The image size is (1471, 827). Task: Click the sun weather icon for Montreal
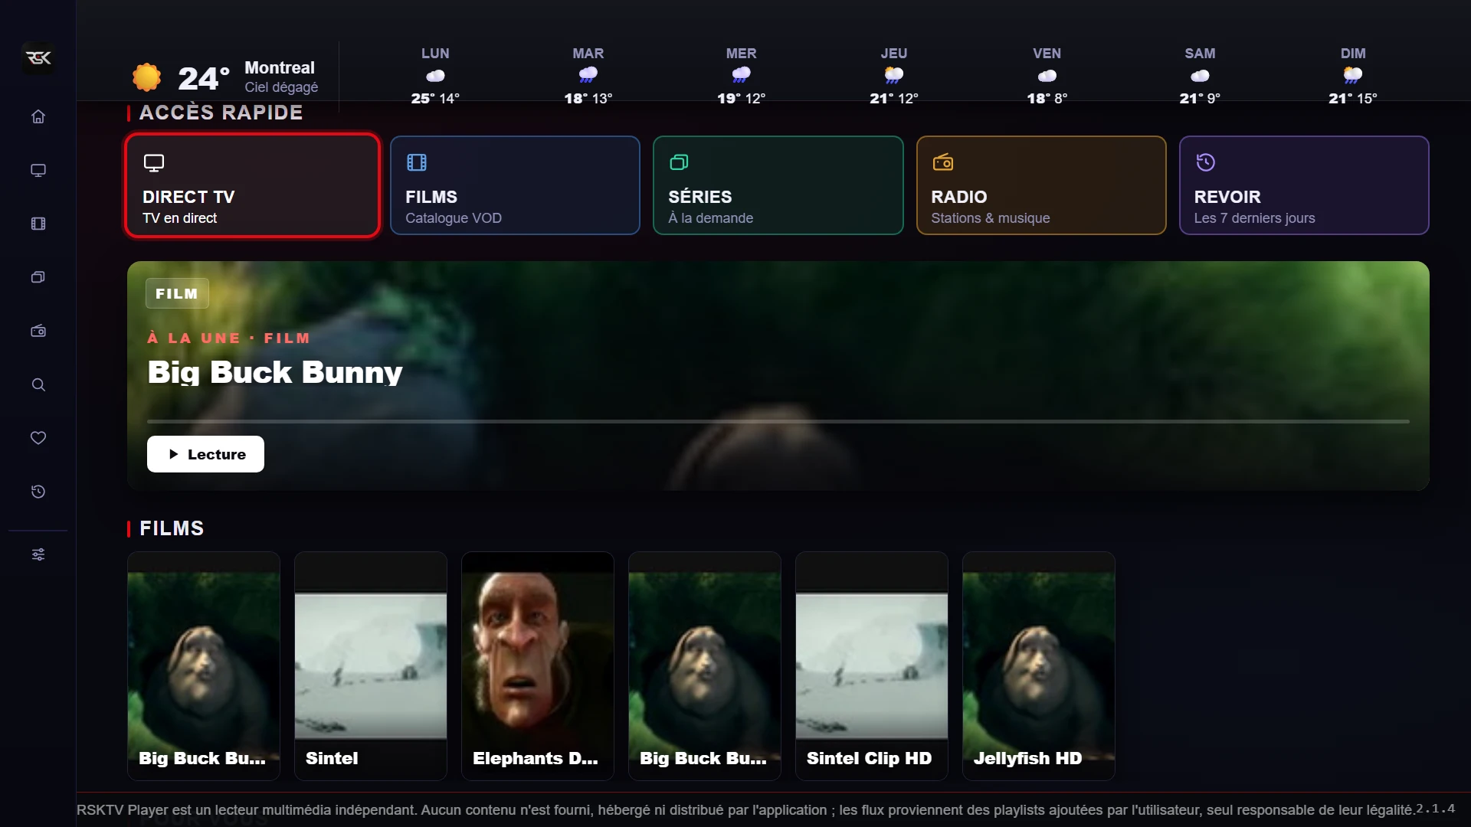click(x=146, y=77)
